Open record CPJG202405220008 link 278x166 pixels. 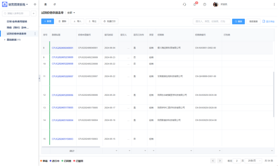tap(62, 64)
